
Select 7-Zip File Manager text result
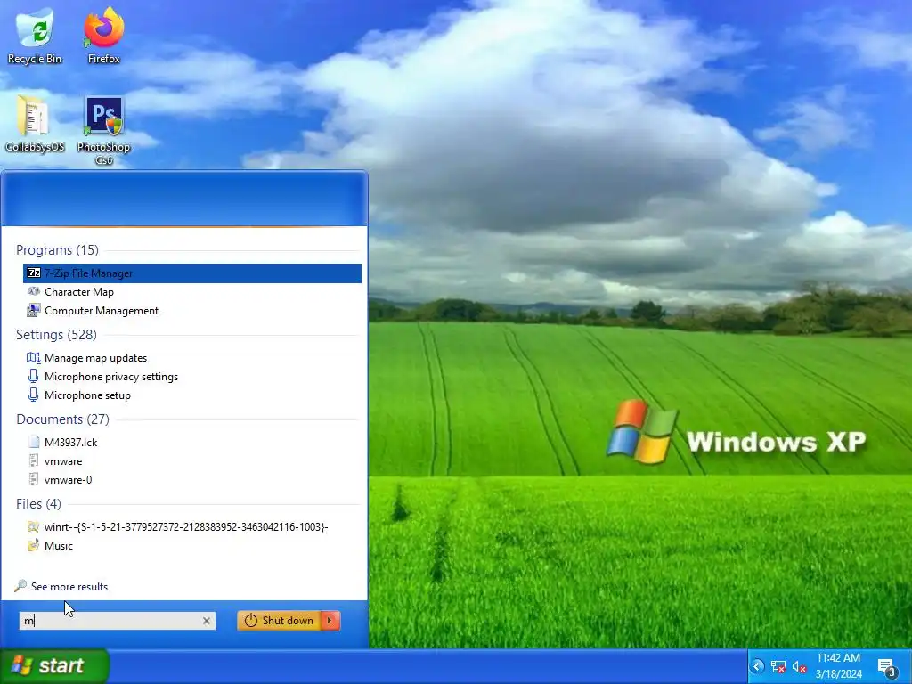(88, 273)
